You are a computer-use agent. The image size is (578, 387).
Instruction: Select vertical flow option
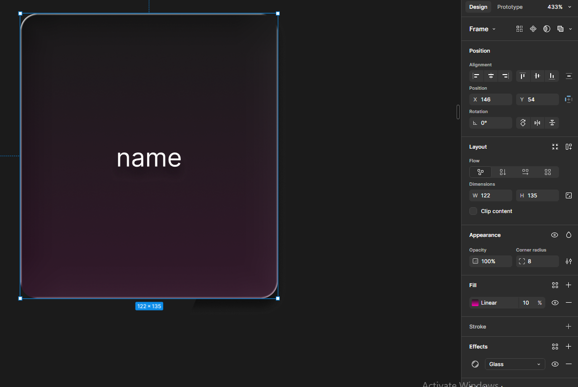tap(503, 172)
